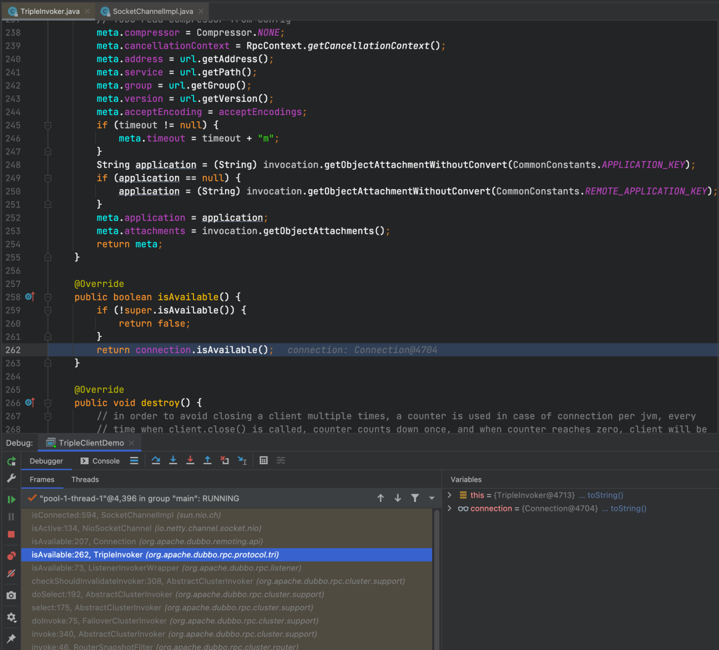
Task: Collapse the if block fold at line 259
Action: click(x=48, y=310)
